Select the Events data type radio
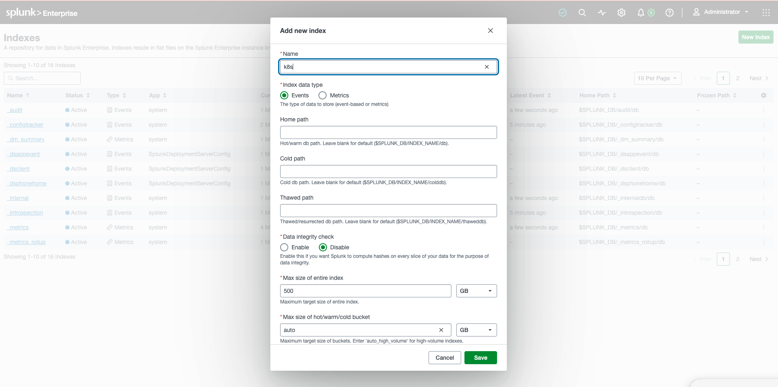The width and height of the screenshot is (778, 387). point(285,95)
